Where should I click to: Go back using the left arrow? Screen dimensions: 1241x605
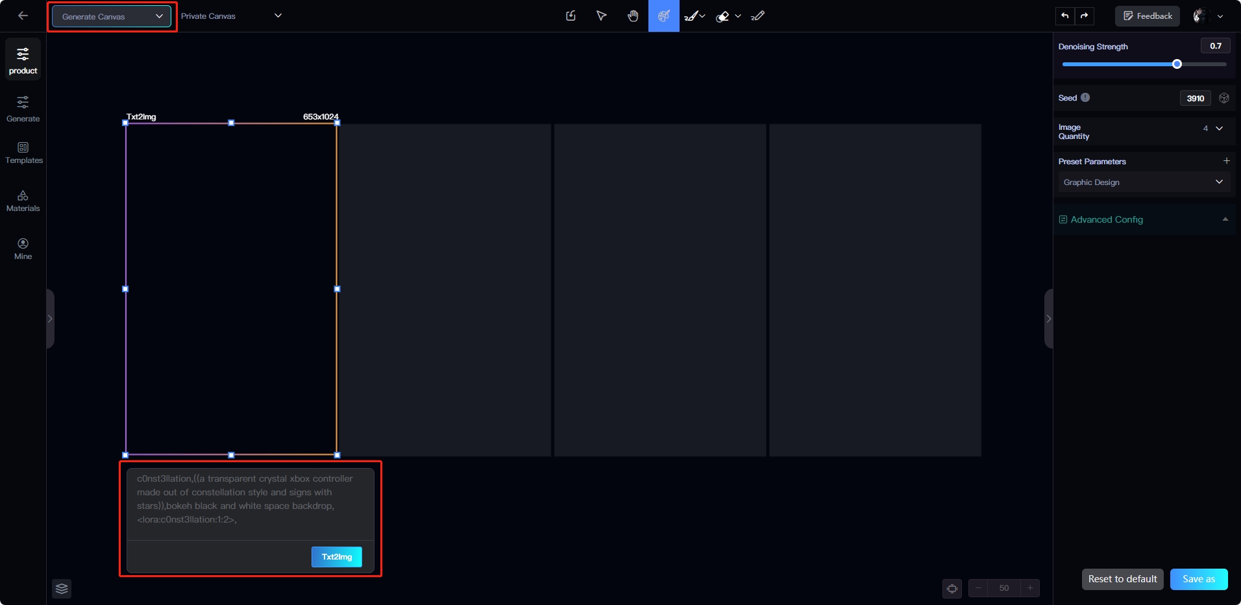[x=23, y=16]
